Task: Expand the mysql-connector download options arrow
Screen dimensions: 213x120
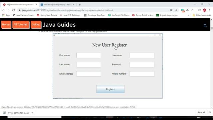Action: pos(33,113)
